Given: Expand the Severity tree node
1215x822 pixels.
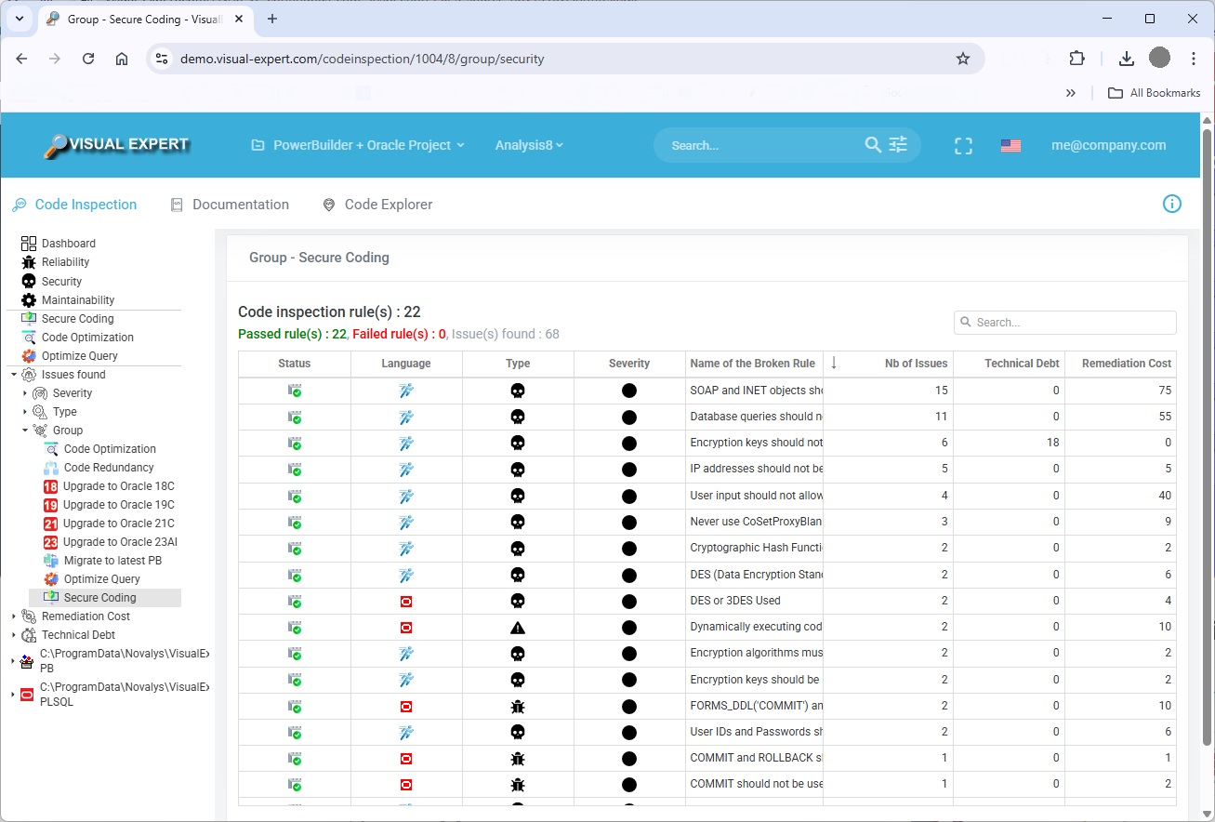Looking at the screenshot, I should (x=25, y=393).
